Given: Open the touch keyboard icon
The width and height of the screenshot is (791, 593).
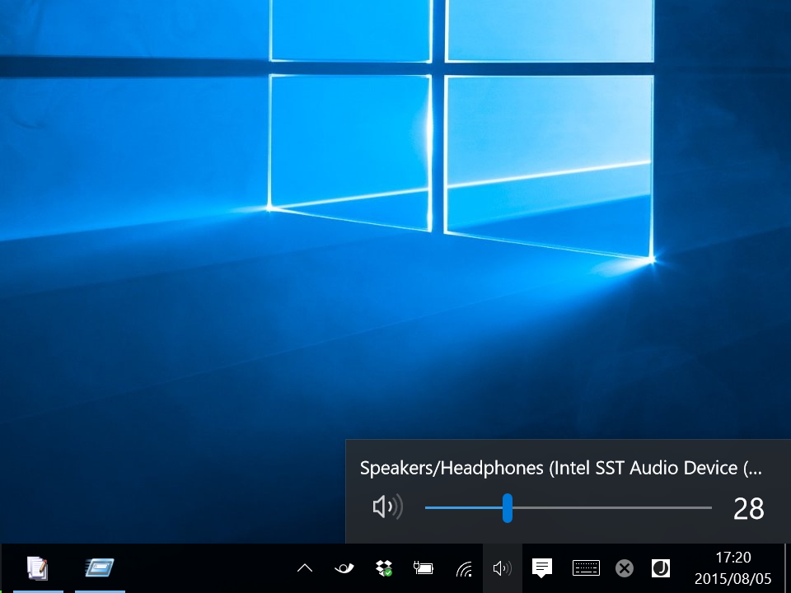Looking at the screenshot, I should (585, 567).
